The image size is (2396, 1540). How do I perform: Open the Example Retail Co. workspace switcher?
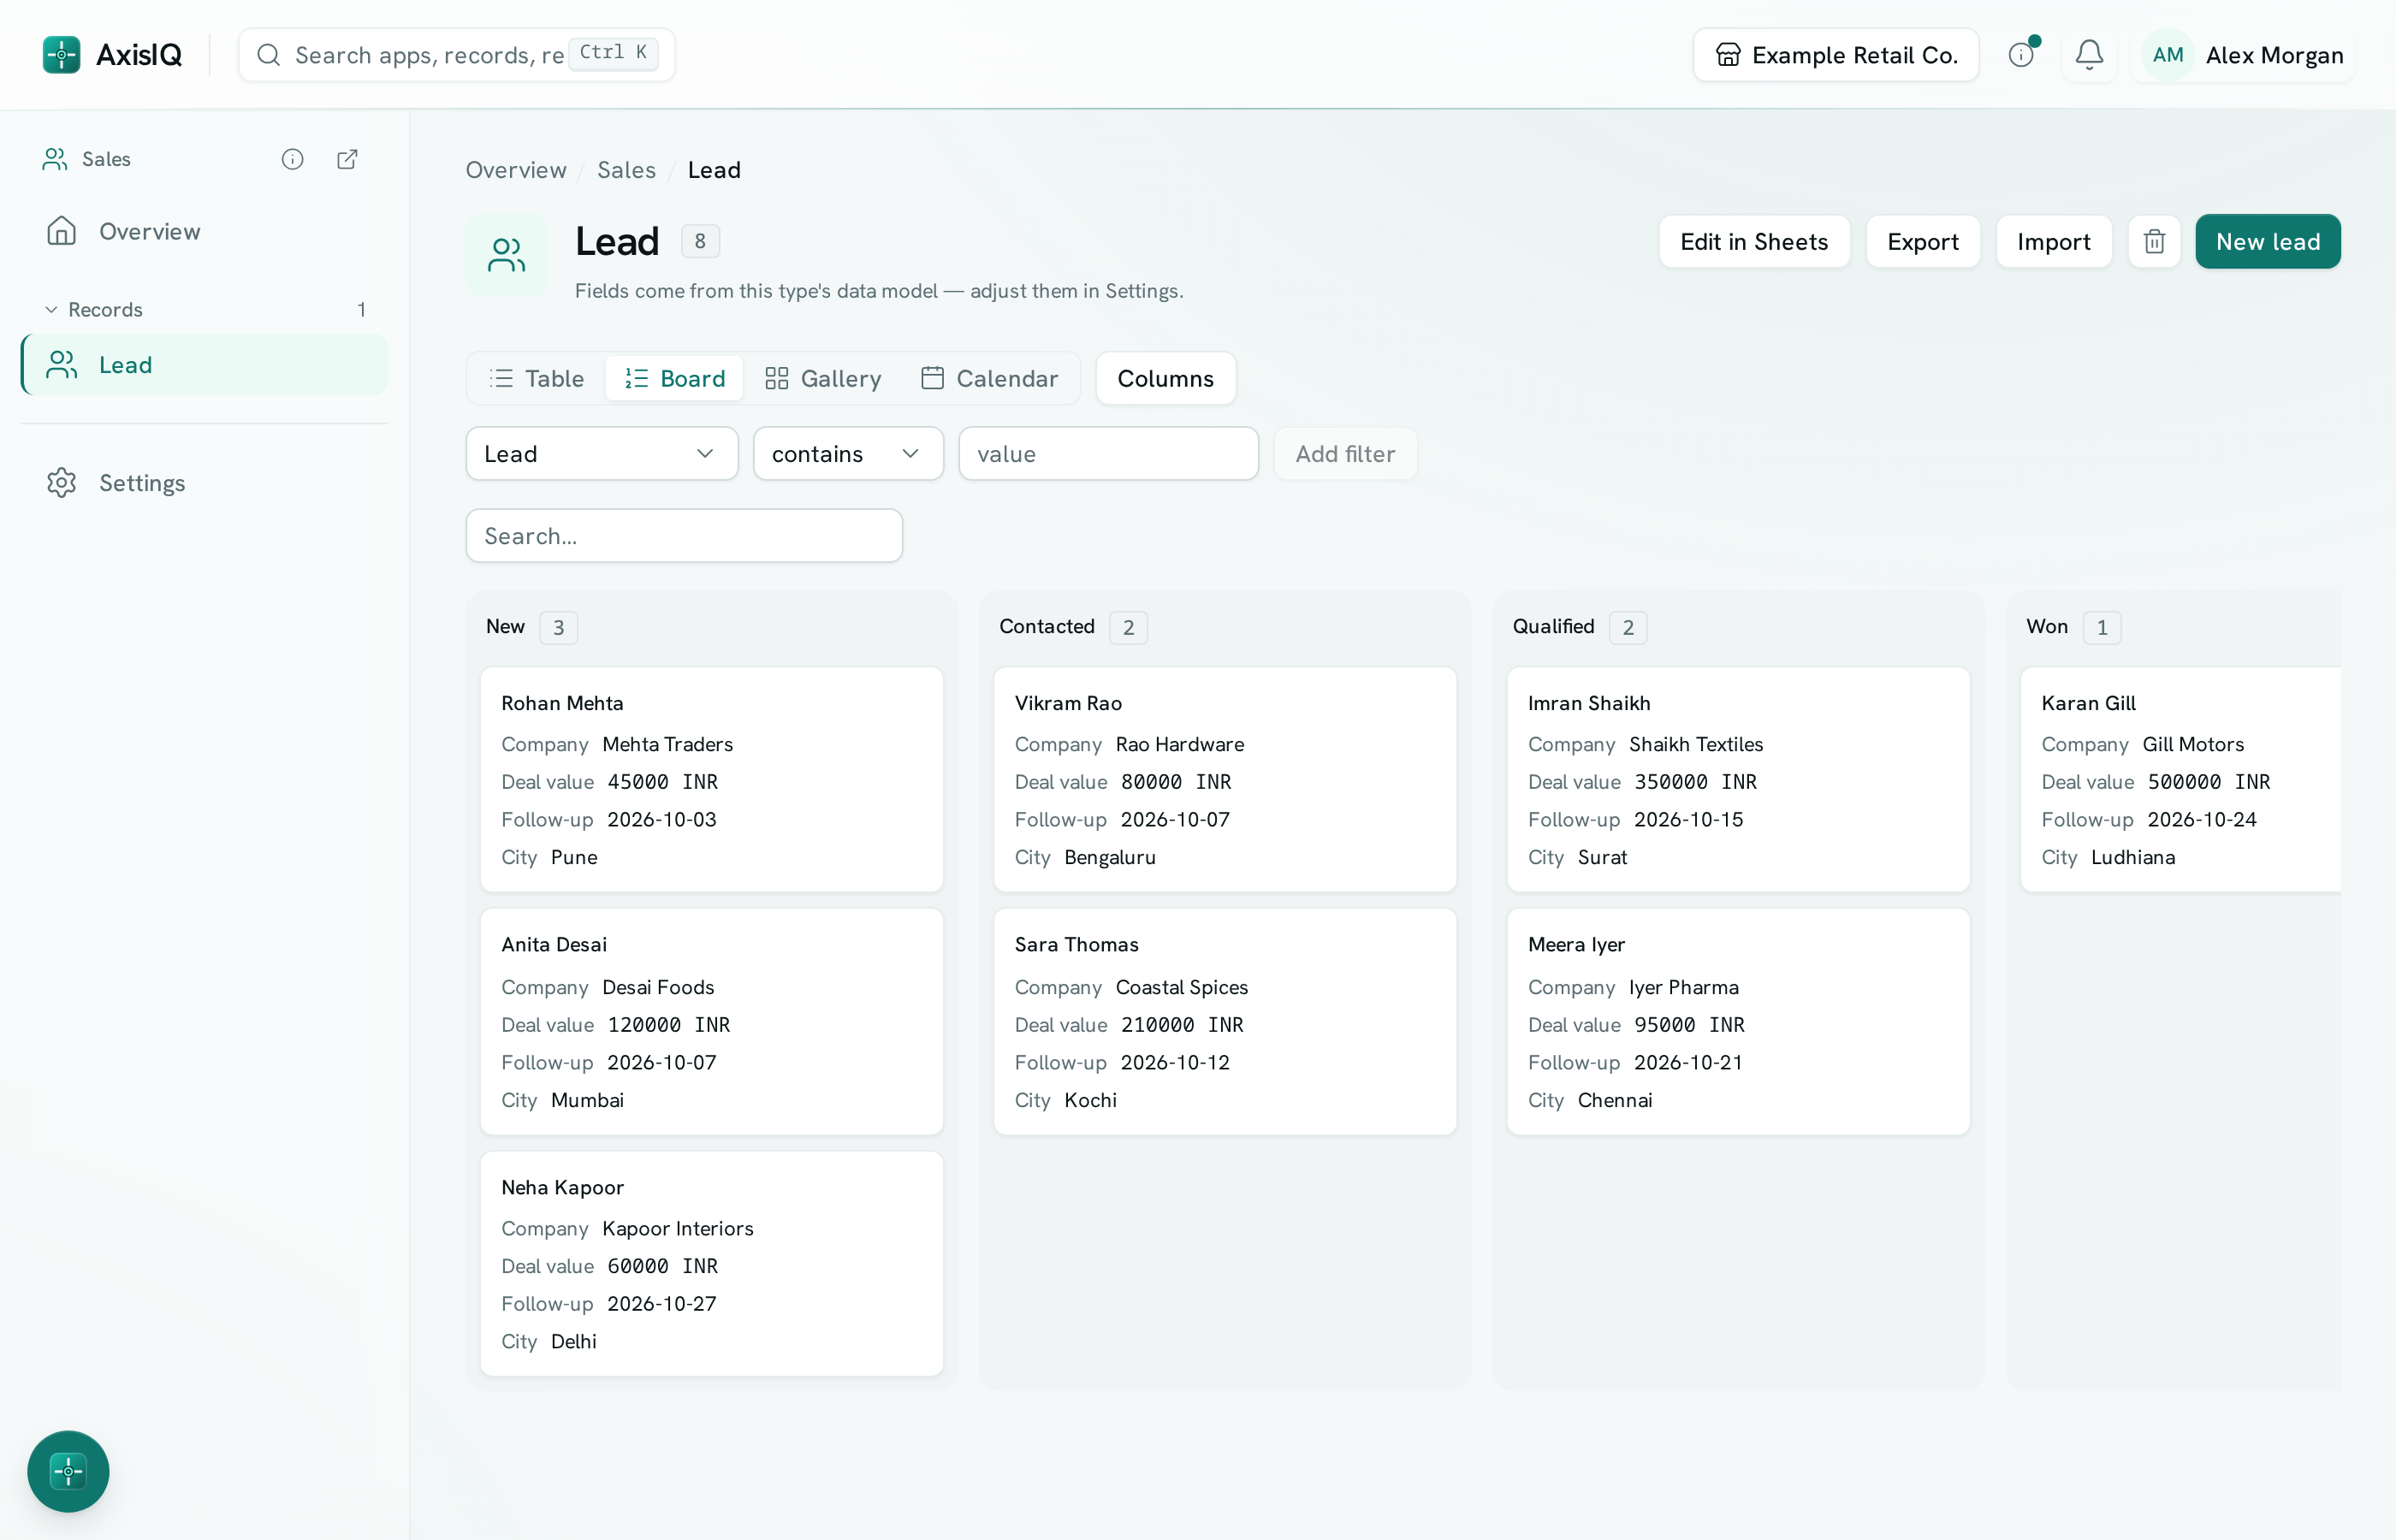(x=1835, y=55)
